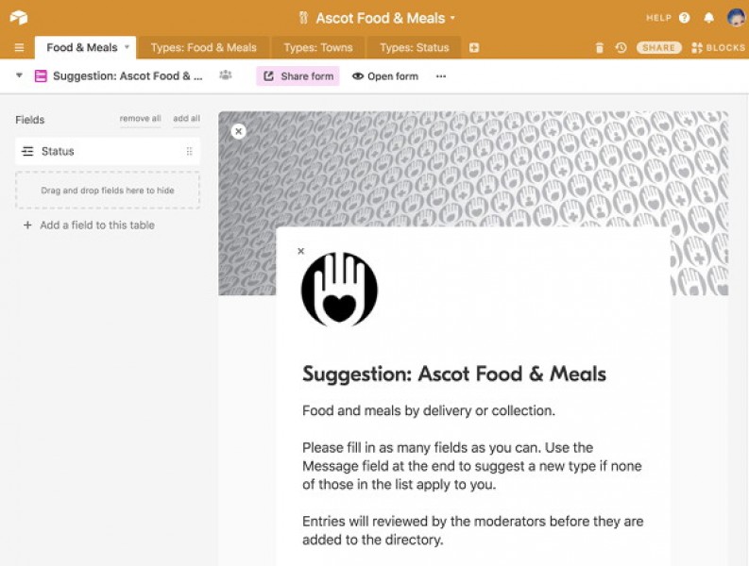
Task: Expand the views sidebar triangle
Action: pyautogui.click(x=19, y=75)
